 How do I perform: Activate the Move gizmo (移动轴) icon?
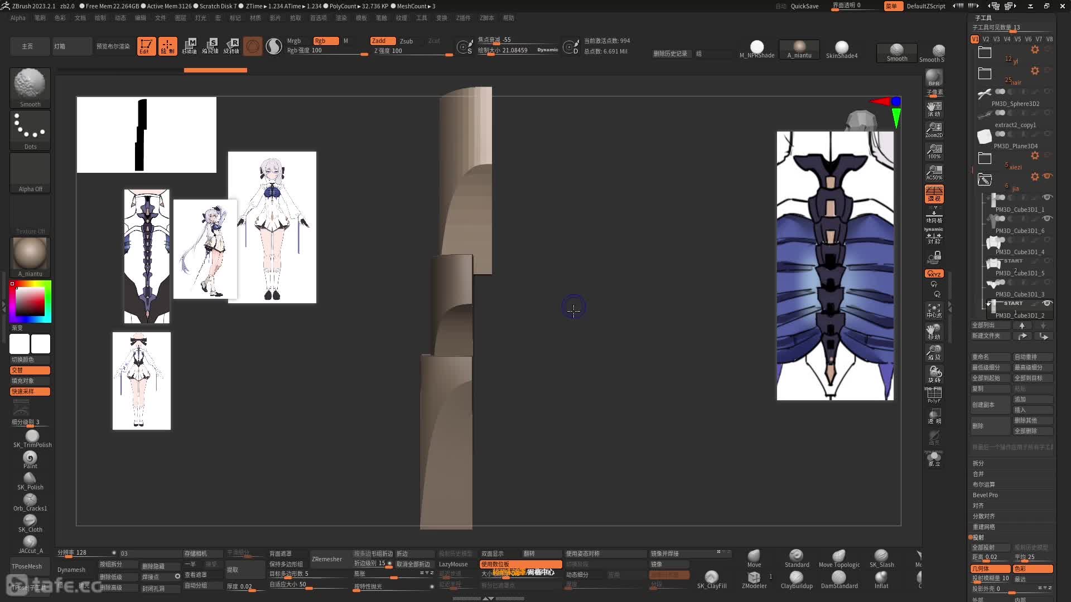(x=190, y=46)
